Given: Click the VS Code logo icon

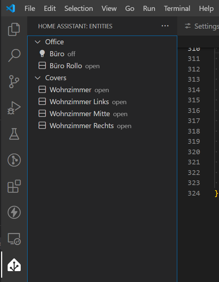Looking at the screenshot, I should pos(11,8).
